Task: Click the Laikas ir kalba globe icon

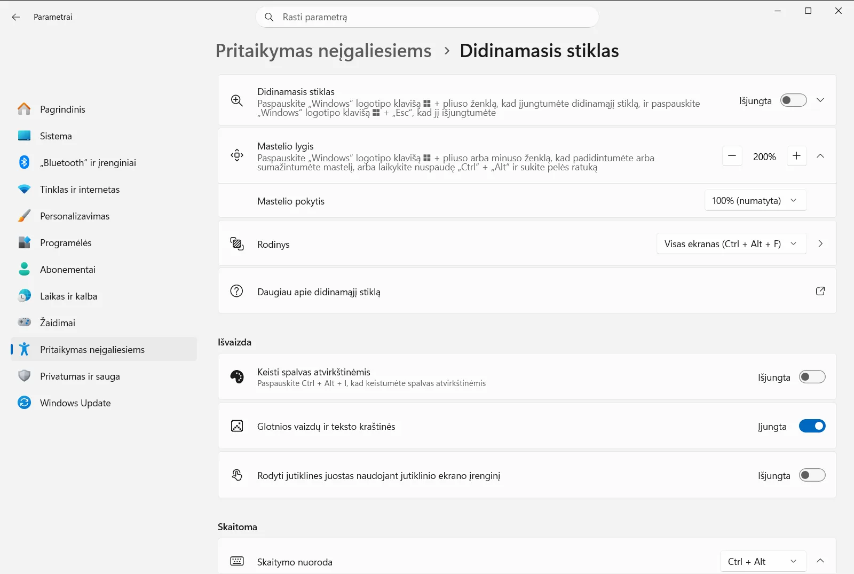Action: tap(25, 296)
